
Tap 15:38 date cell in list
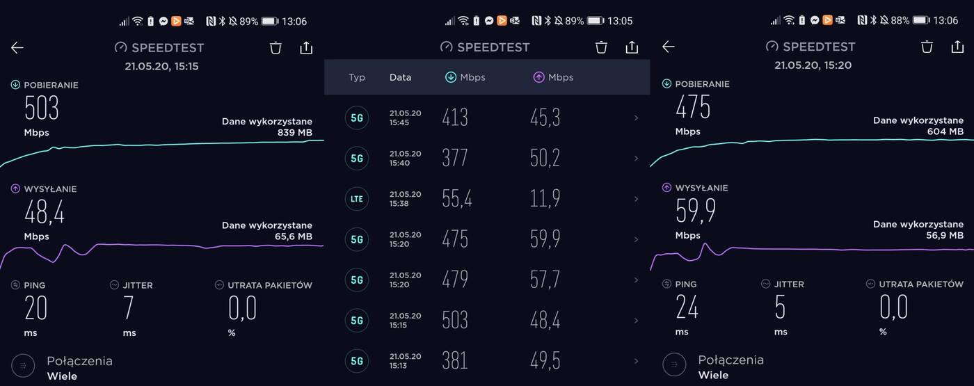tap(405, 199)
